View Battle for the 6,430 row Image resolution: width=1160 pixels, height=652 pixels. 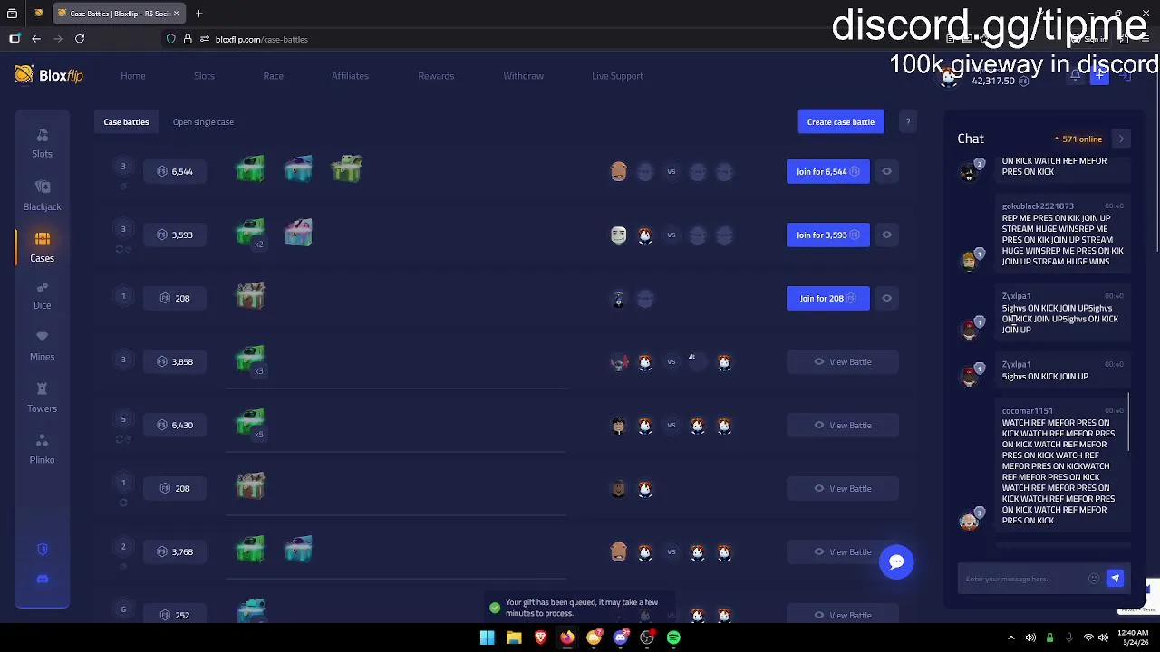843,425
